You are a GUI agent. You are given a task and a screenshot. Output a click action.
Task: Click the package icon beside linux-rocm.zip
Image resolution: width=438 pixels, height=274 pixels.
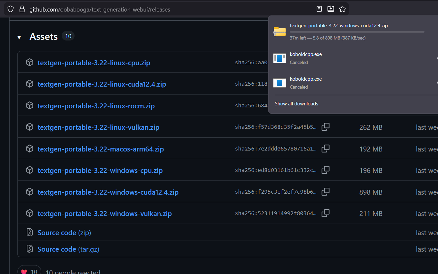click(x=30, y=105)
